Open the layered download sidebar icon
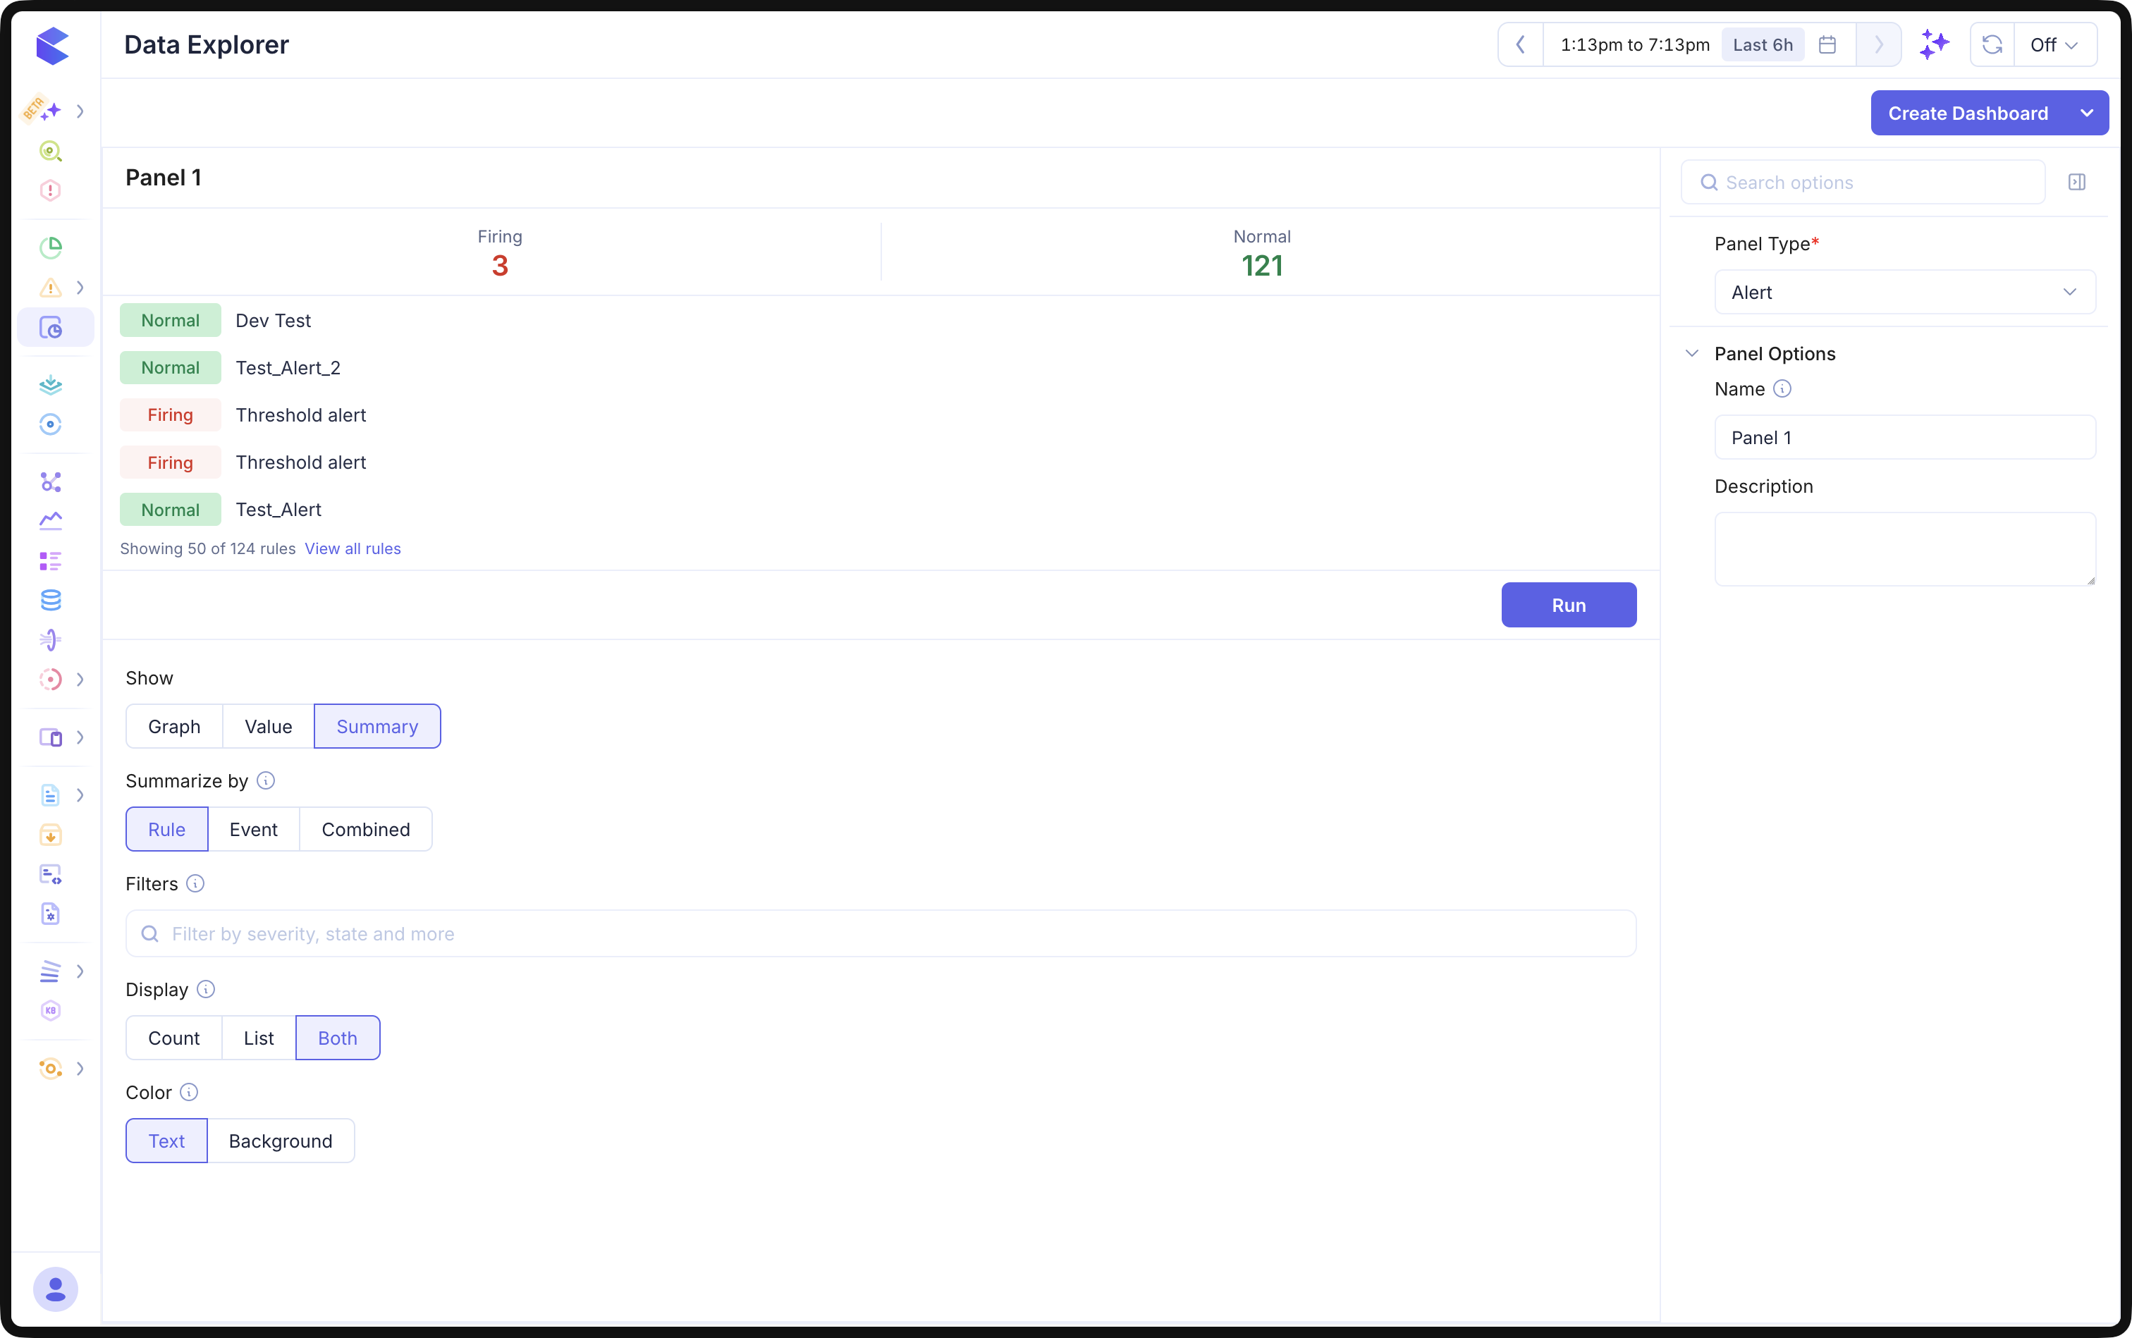Screen dimensions: 2132x1338 (51, 385)
